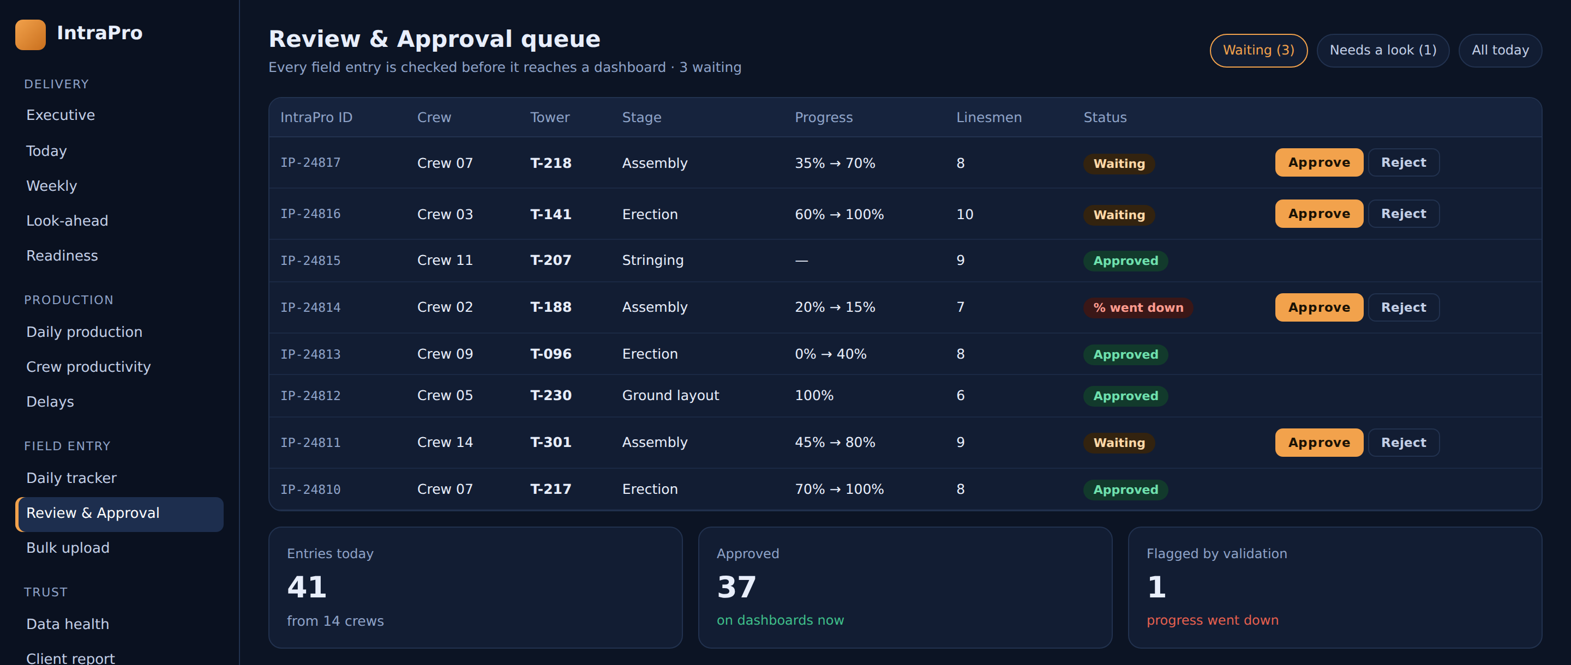Reject entry IP-24811 for Crew 14

1404,443
